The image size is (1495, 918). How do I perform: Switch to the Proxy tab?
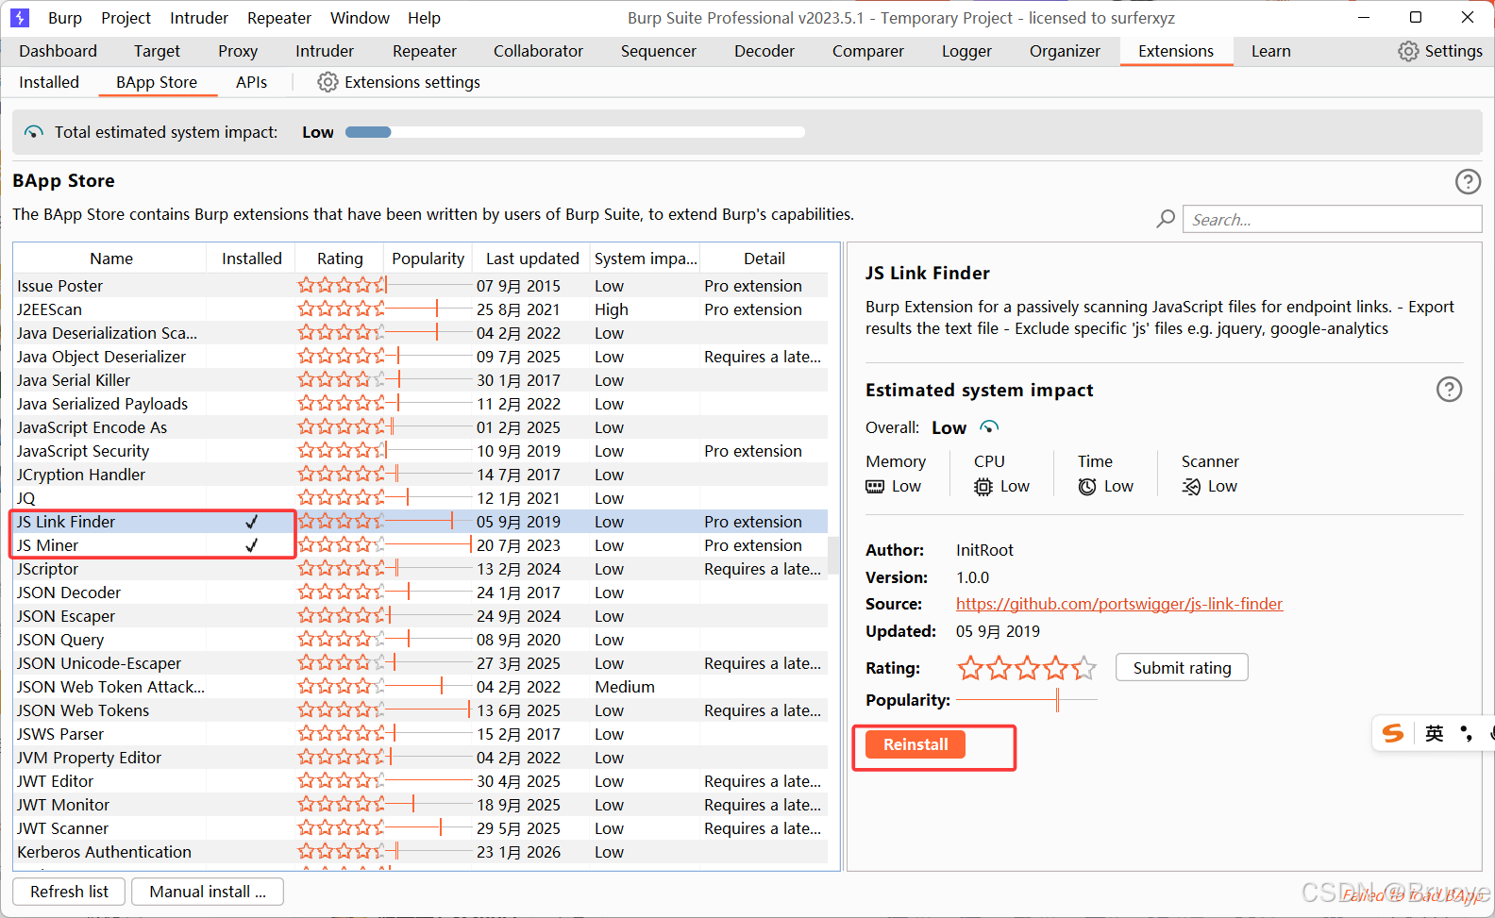point(238,51)
